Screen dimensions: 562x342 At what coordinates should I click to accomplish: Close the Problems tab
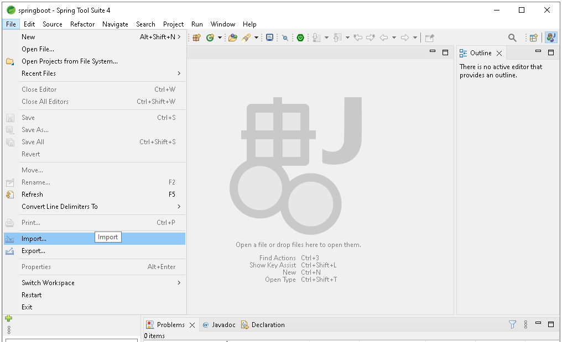coord(192,325)
